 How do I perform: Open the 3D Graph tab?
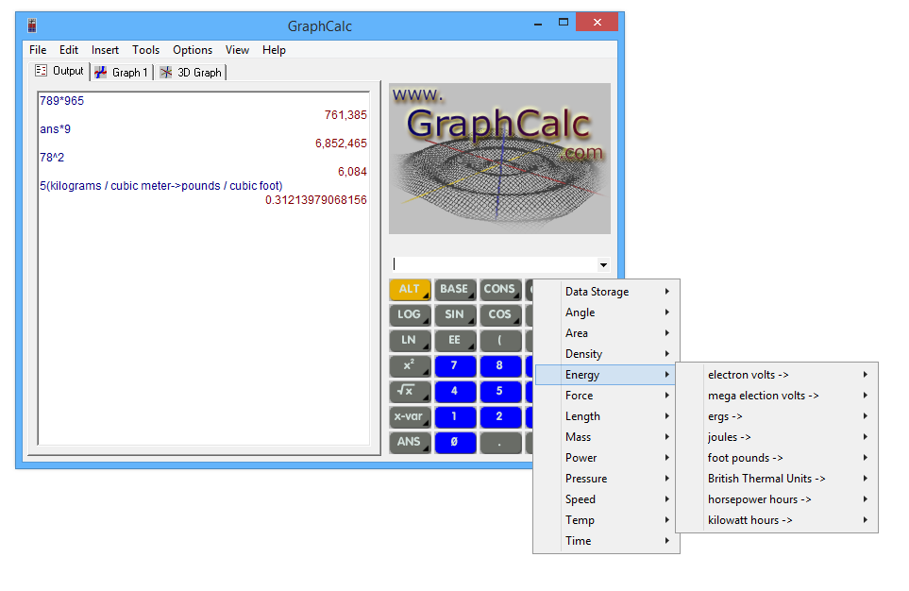point(191,73)
